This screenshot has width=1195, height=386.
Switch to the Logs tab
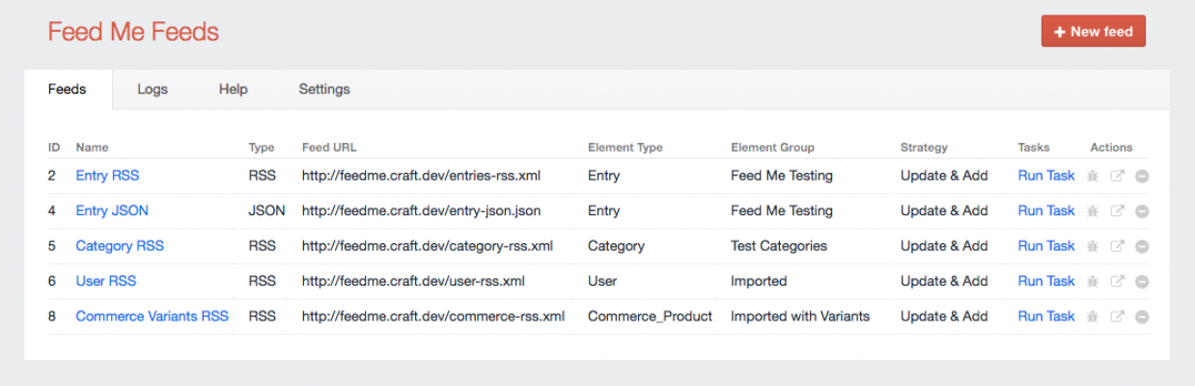[x=153, y=89]
